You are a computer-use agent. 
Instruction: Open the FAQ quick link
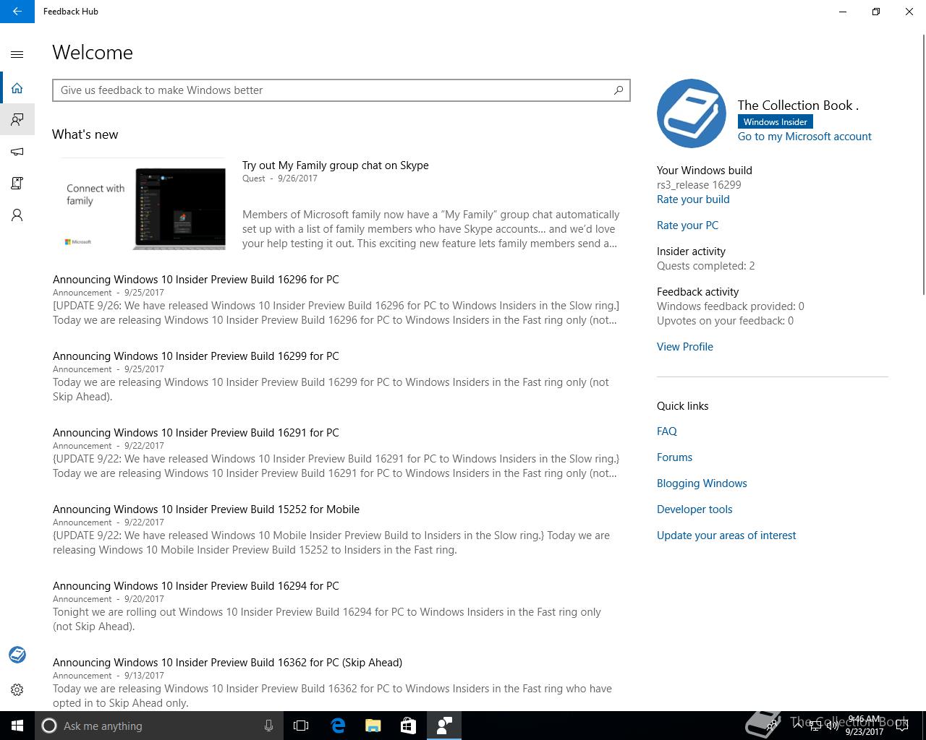(667, 431)
